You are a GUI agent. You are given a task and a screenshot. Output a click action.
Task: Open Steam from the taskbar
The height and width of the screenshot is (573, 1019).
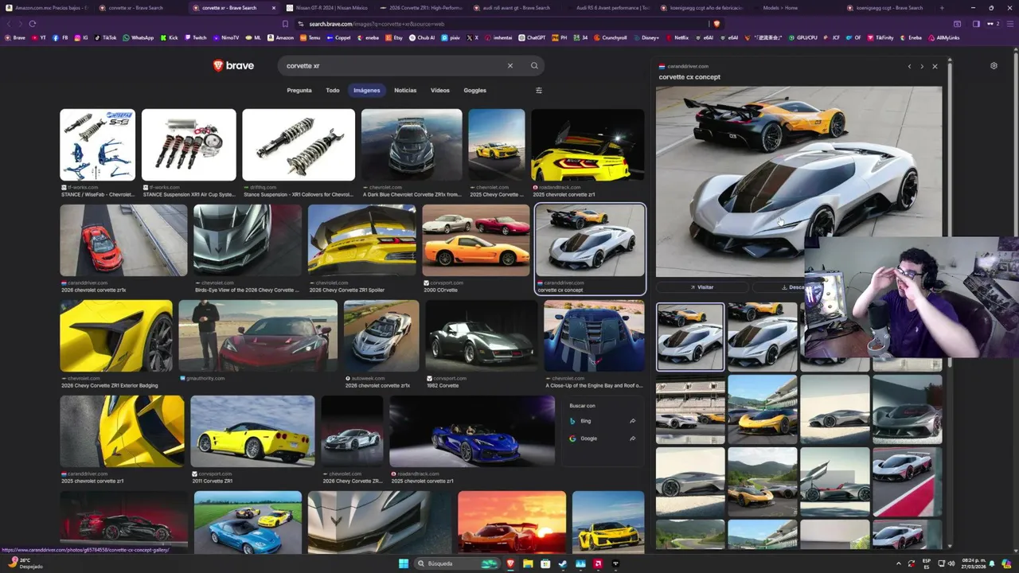click(564, 563)
